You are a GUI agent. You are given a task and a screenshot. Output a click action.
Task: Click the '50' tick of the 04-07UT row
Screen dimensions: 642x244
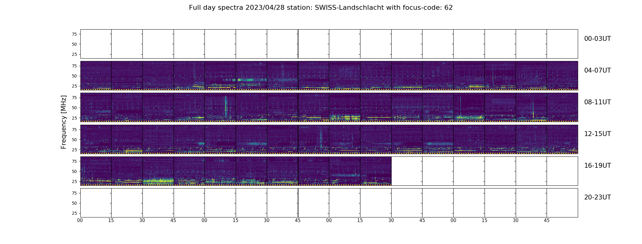pyautogui.click(x=74, y=76)
